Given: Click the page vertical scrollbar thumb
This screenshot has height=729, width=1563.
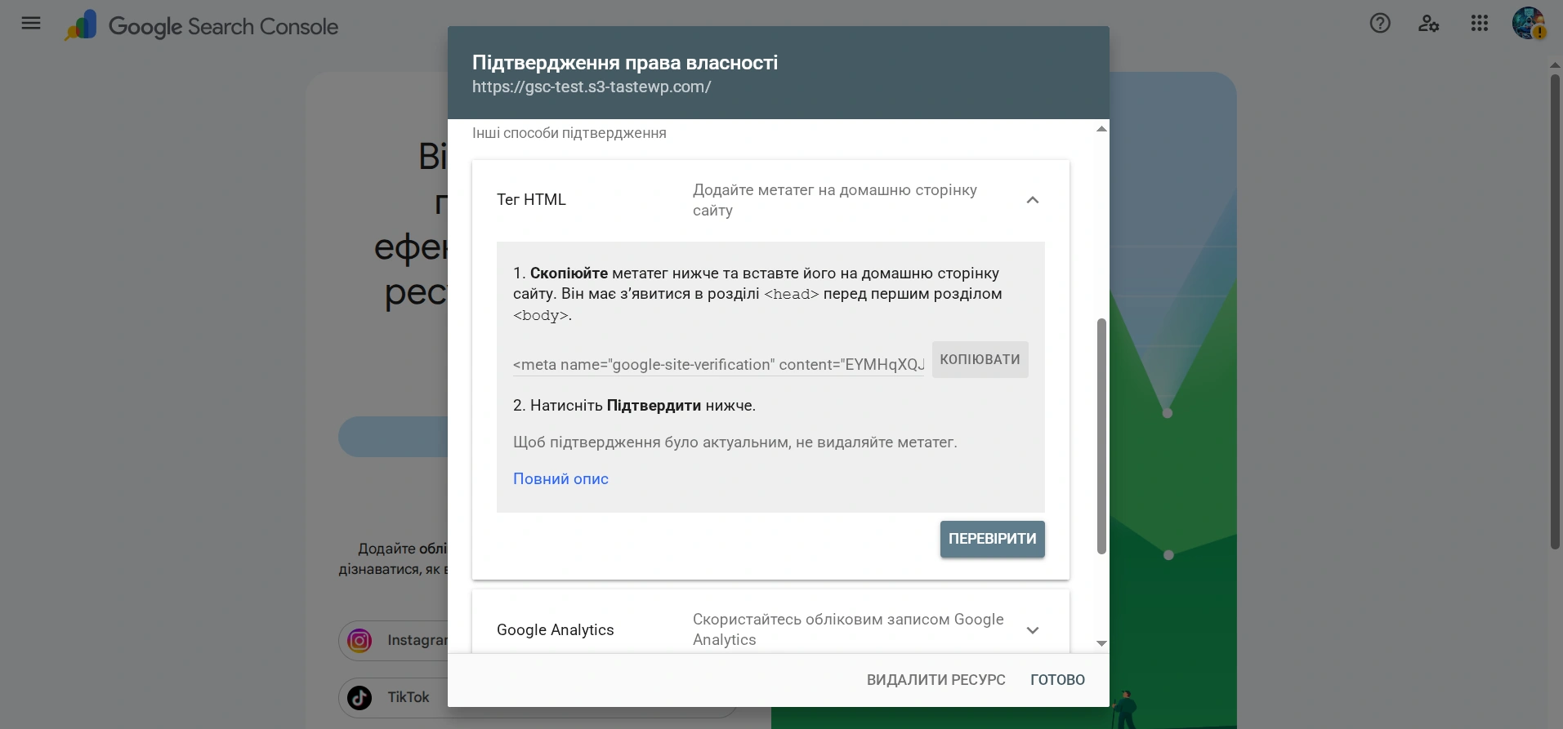Looking at the screenshot, I should tap(1556, 312).
